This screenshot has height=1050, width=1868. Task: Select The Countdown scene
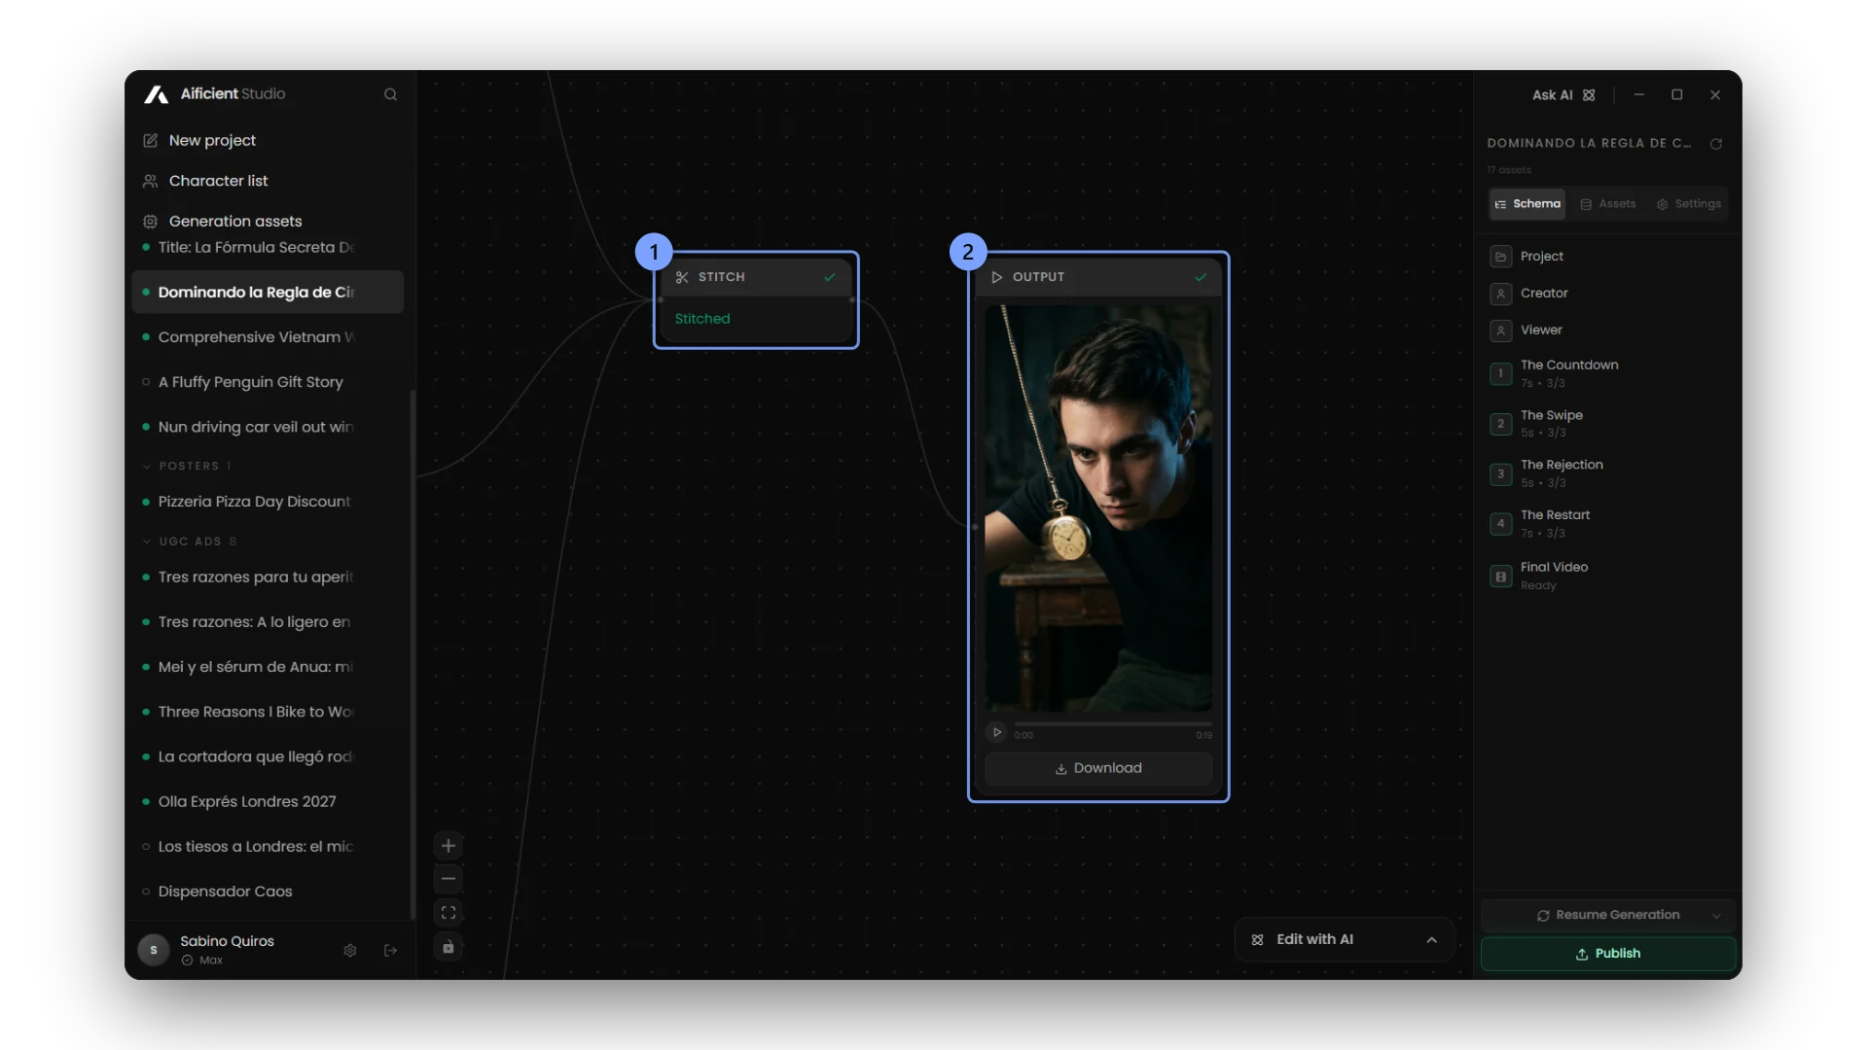(1607, 373)
